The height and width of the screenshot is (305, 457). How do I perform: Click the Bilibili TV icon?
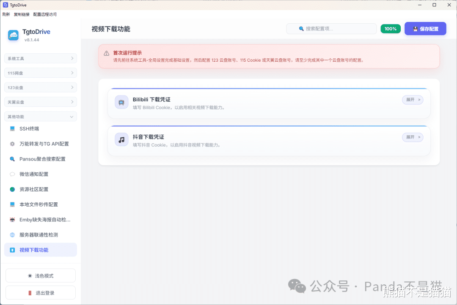coord(121,102)
